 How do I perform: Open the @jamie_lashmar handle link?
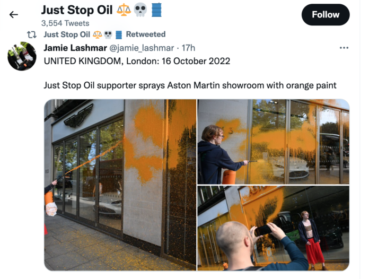tap(142, 48)
